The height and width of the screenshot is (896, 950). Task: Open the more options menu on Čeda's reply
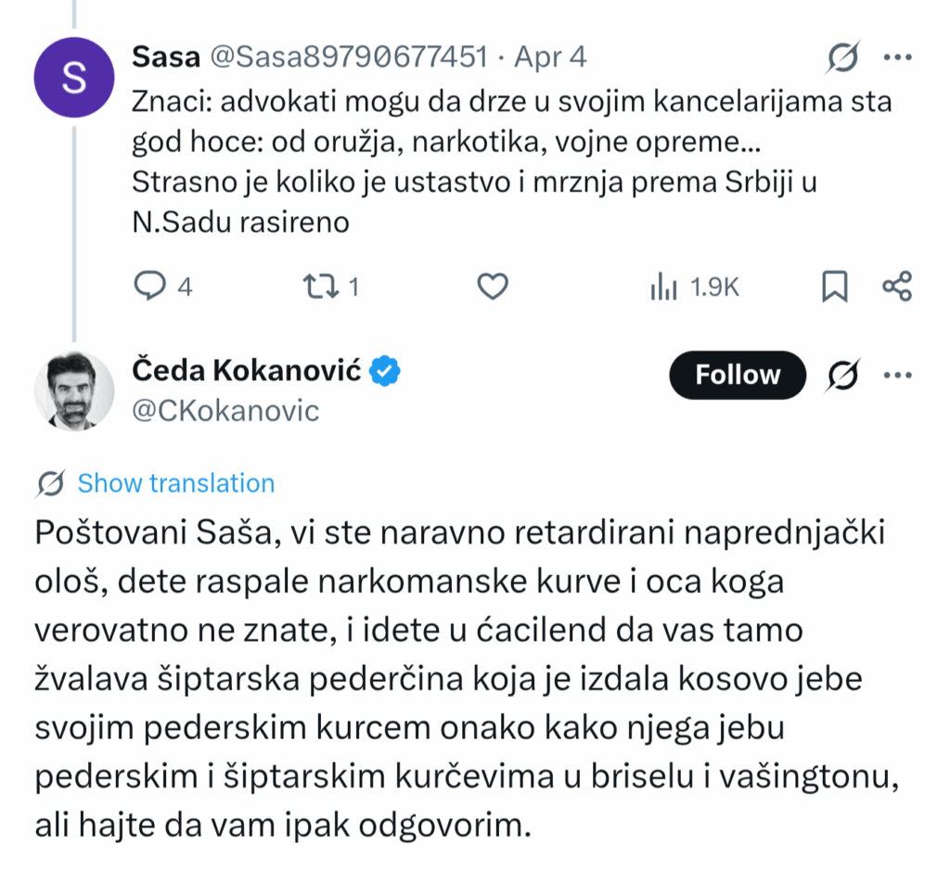[x=897, y=375]
